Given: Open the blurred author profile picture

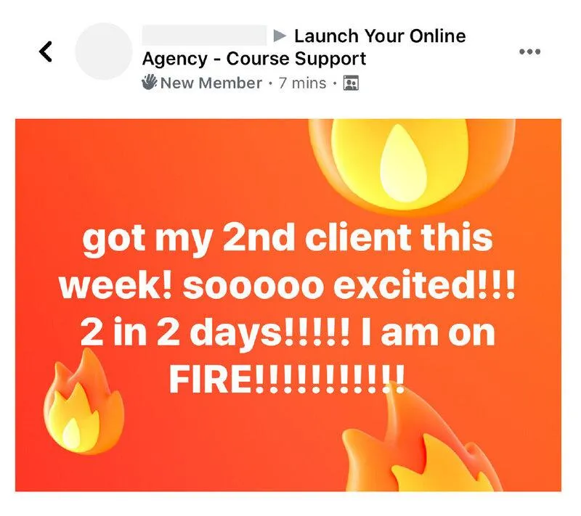Looking at the screenshot, I should click(104, 51).
